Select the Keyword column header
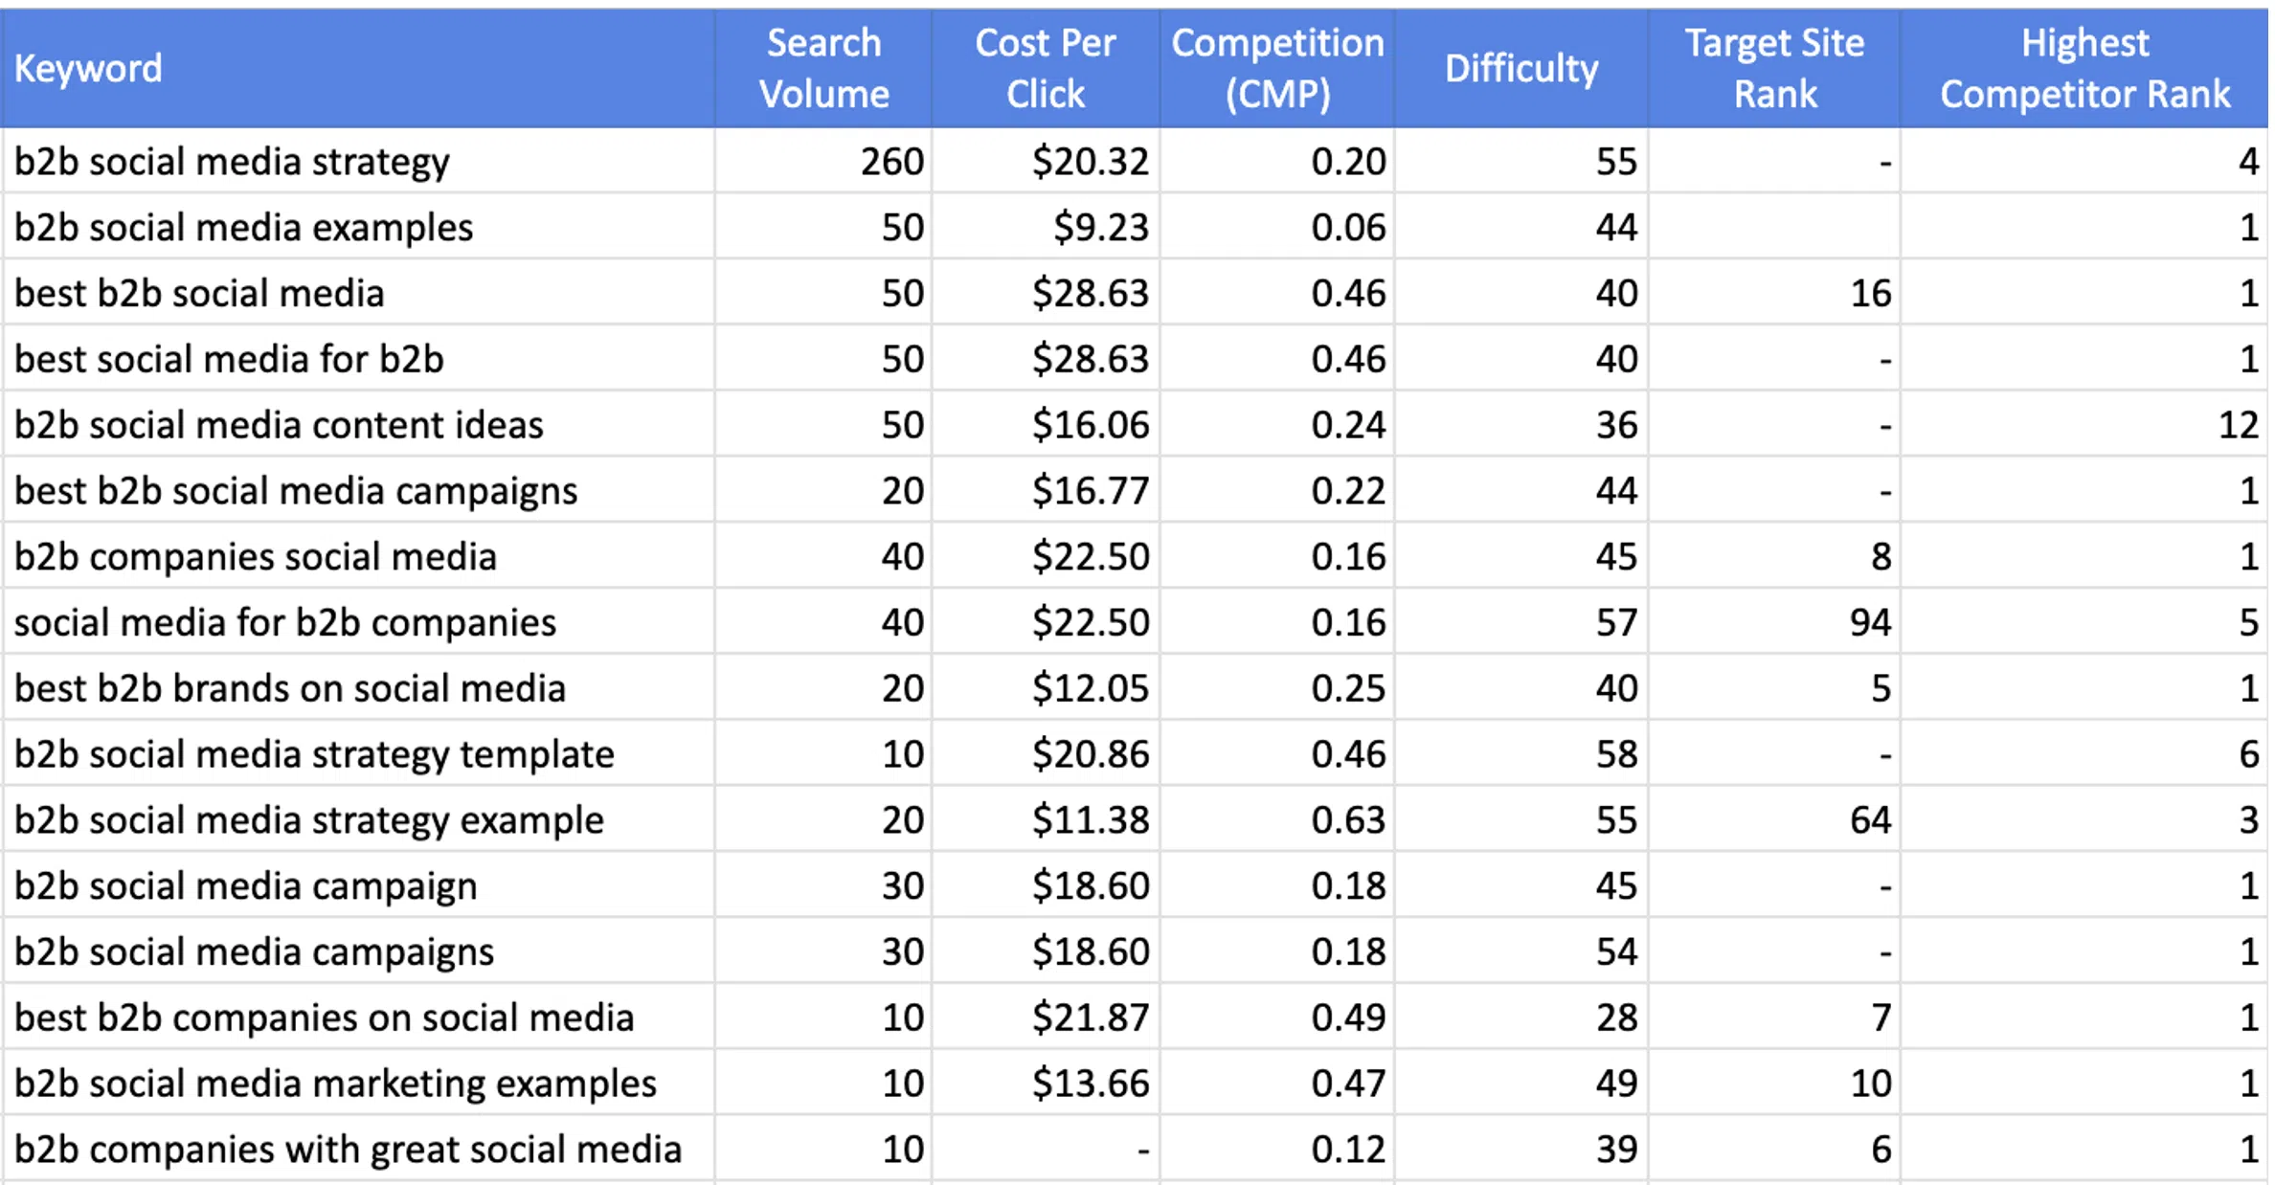Screen dimensions: 2275x1185 357,68
